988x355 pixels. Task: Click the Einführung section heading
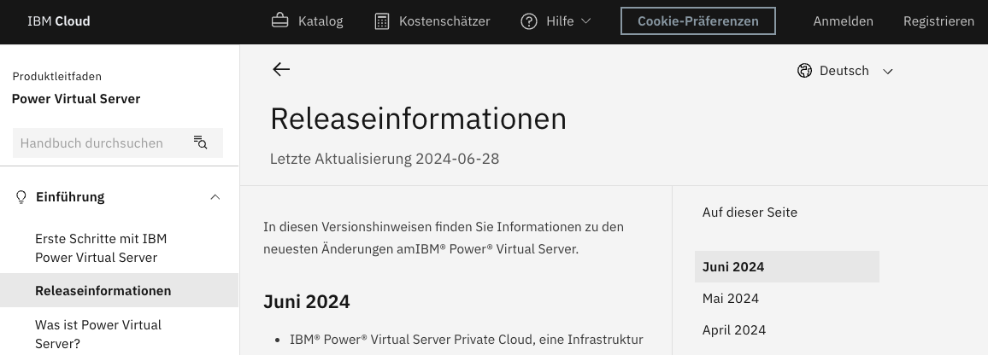point(70,197)
